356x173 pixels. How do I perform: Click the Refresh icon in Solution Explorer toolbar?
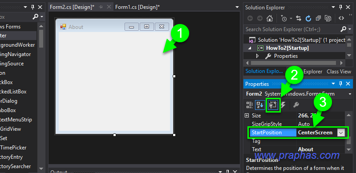(x=308, y=18)
